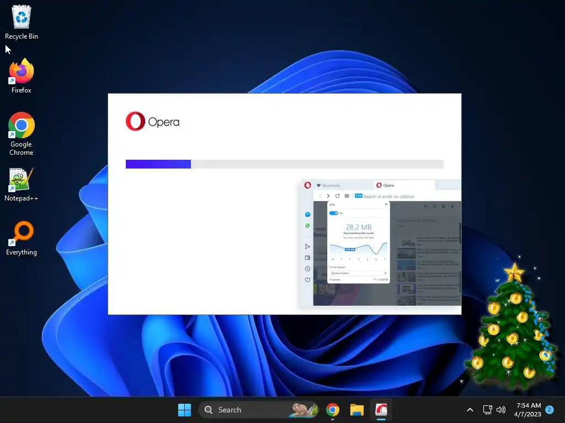Open the volume tray icon

point(501,410)
